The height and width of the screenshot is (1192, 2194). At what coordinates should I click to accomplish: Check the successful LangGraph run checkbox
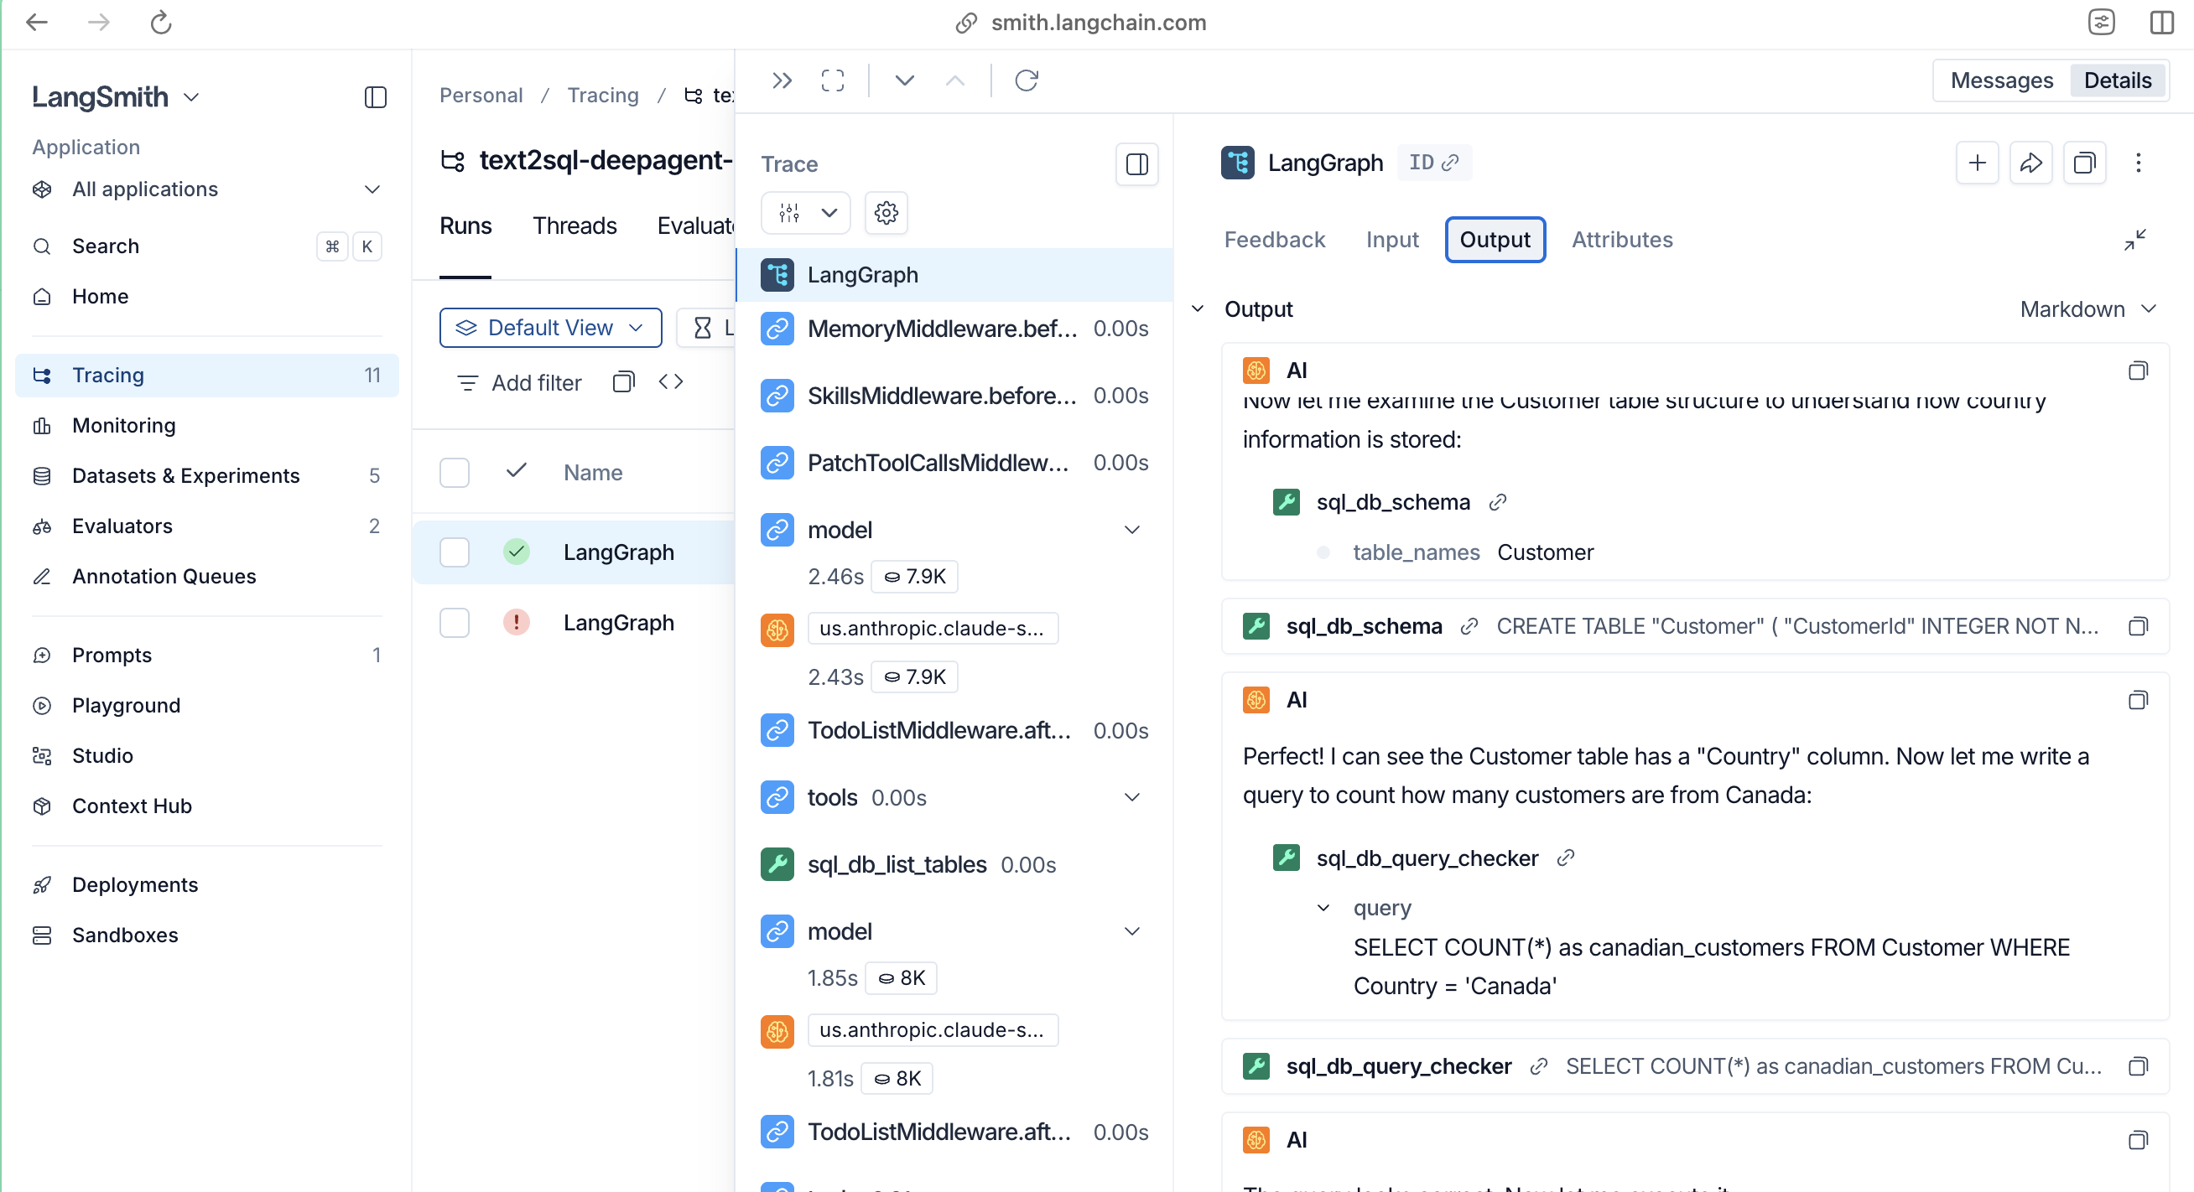coord(455,552)
